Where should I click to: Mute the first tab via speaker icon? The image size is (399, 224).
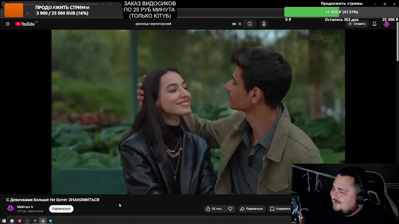coord(48,4)
